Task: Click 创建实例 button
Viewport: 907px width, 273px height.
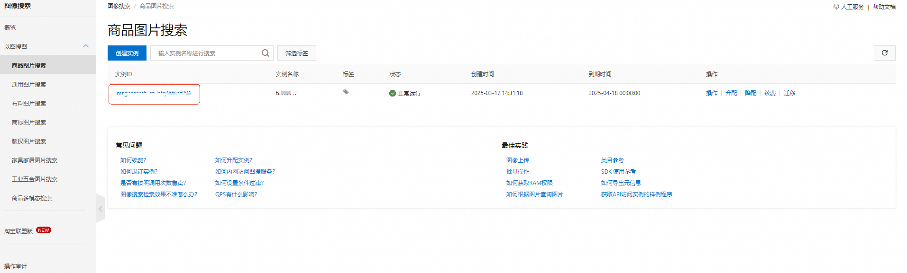Action: point(127,53)
